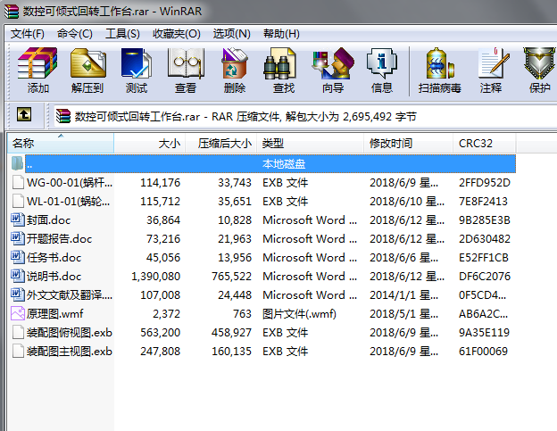Click CRC32 value 61F00069
The width and height of the screenshot is (557, 431).
coord(483,352)
